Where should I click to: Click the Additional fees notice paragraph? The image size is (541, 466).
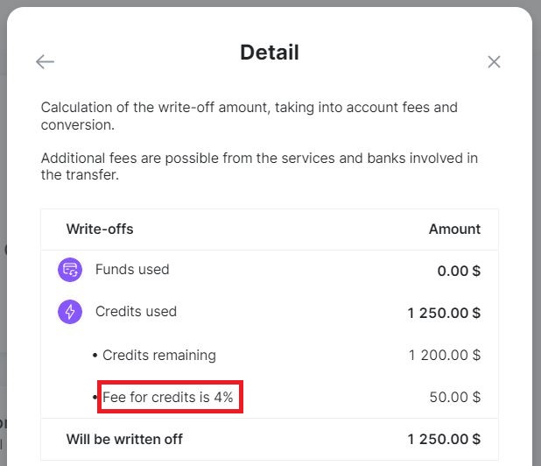point(259,166)
